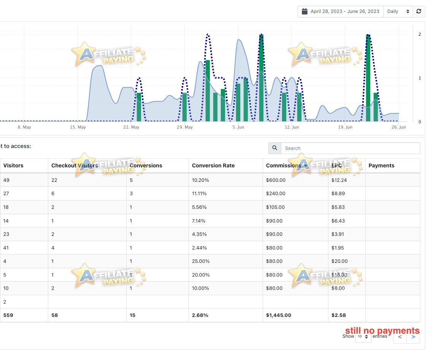Click the 5. Jun axis label

click(x=238, y=127)
